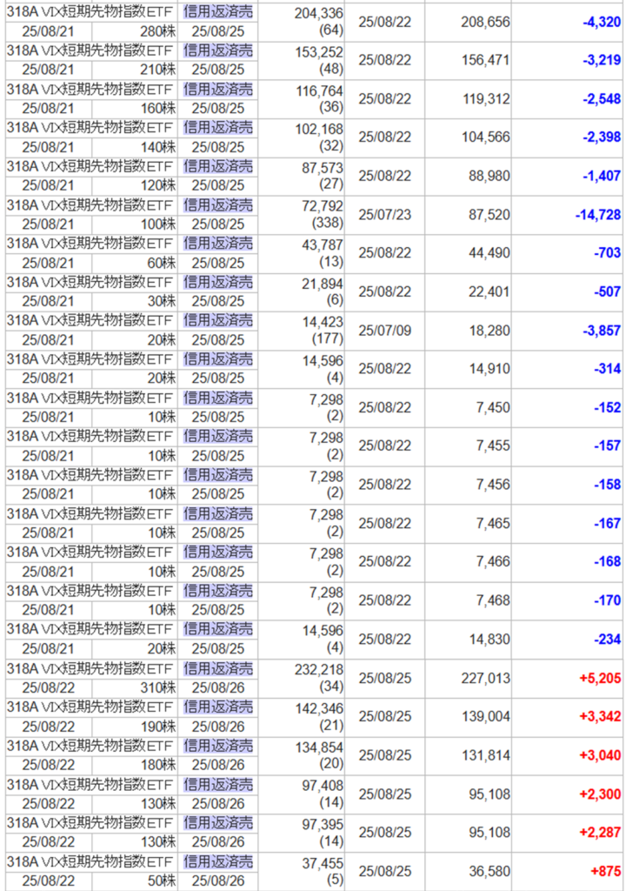Screen dimensions: 626x891
Task: Click the amount 87,520
Action: click(489, 215)
